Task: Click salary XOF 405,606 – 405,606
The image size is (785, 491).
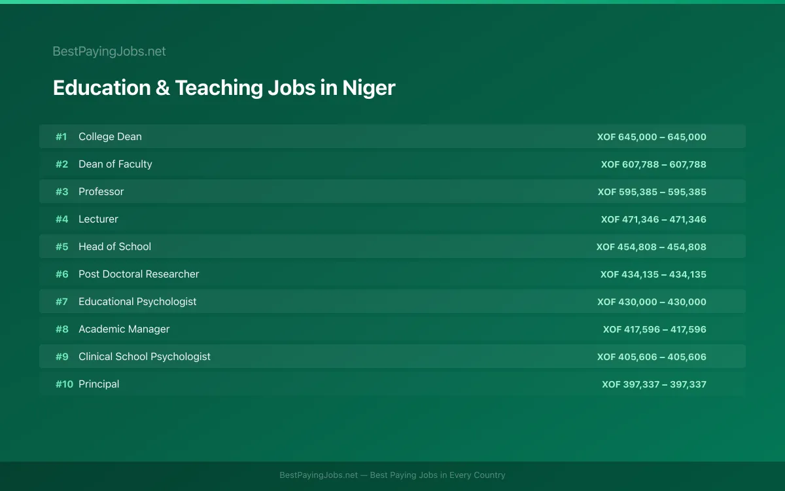Action: (652, 357)
